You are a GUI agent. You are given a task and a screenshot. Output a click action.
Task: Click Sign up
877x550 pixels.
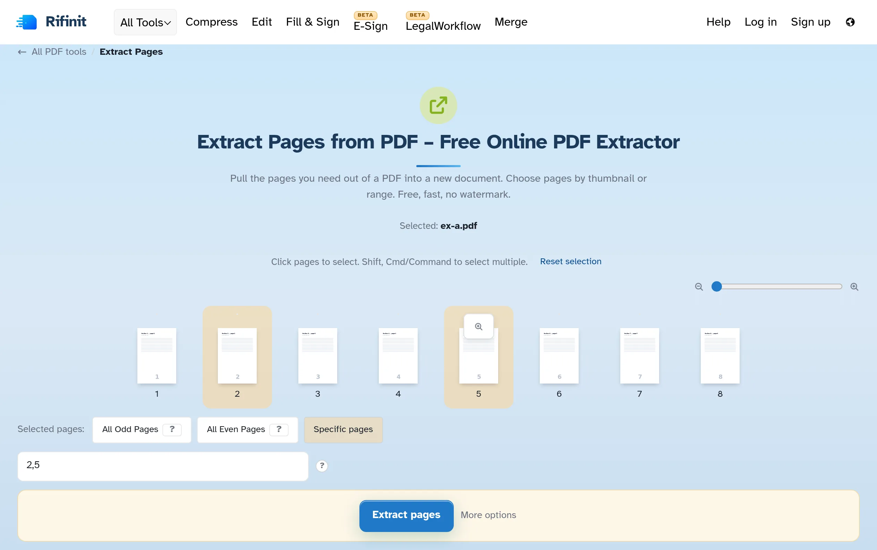pyautogui.click(x=810, y=22)
